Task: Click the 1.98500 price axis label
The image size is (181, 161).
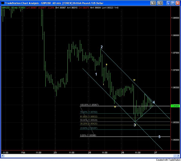Action: point(175,18)
